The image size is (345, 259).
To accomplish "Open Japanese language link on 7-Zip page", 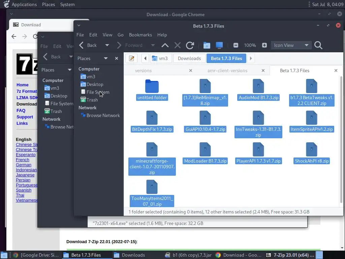I will pos(25,175).
